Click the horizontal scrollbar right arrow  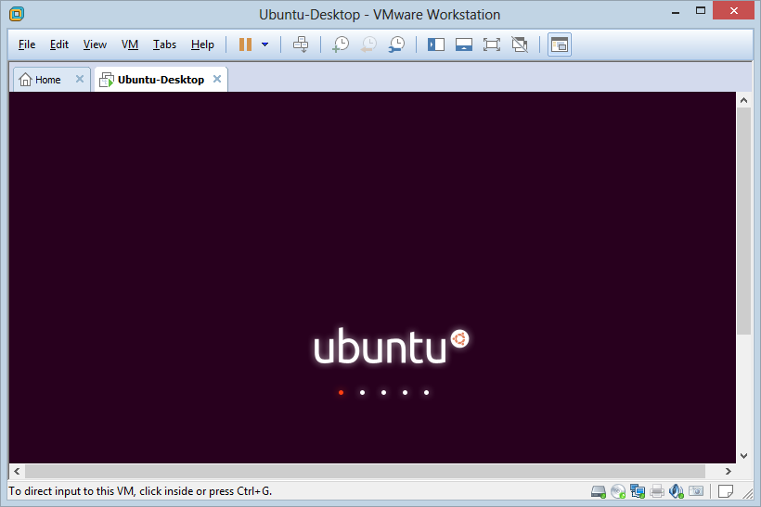[728, 471]
